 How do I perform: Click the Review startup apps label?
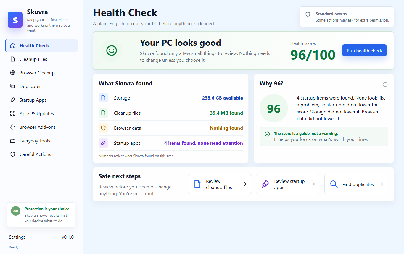pos(289,184)
